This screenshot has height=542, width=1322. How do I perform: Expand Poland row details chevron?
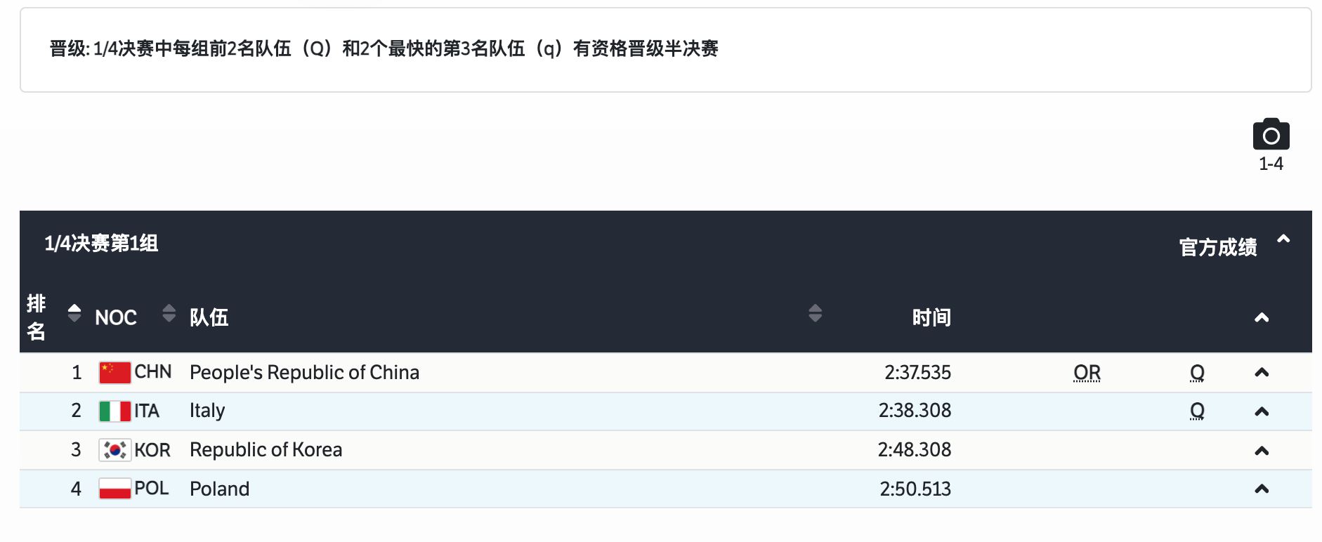click(1262, 489)
